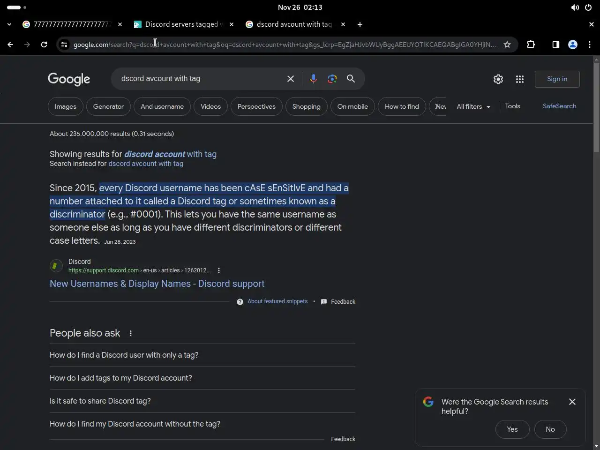
Task: Filter results by Videos
Action: (210, 106)
